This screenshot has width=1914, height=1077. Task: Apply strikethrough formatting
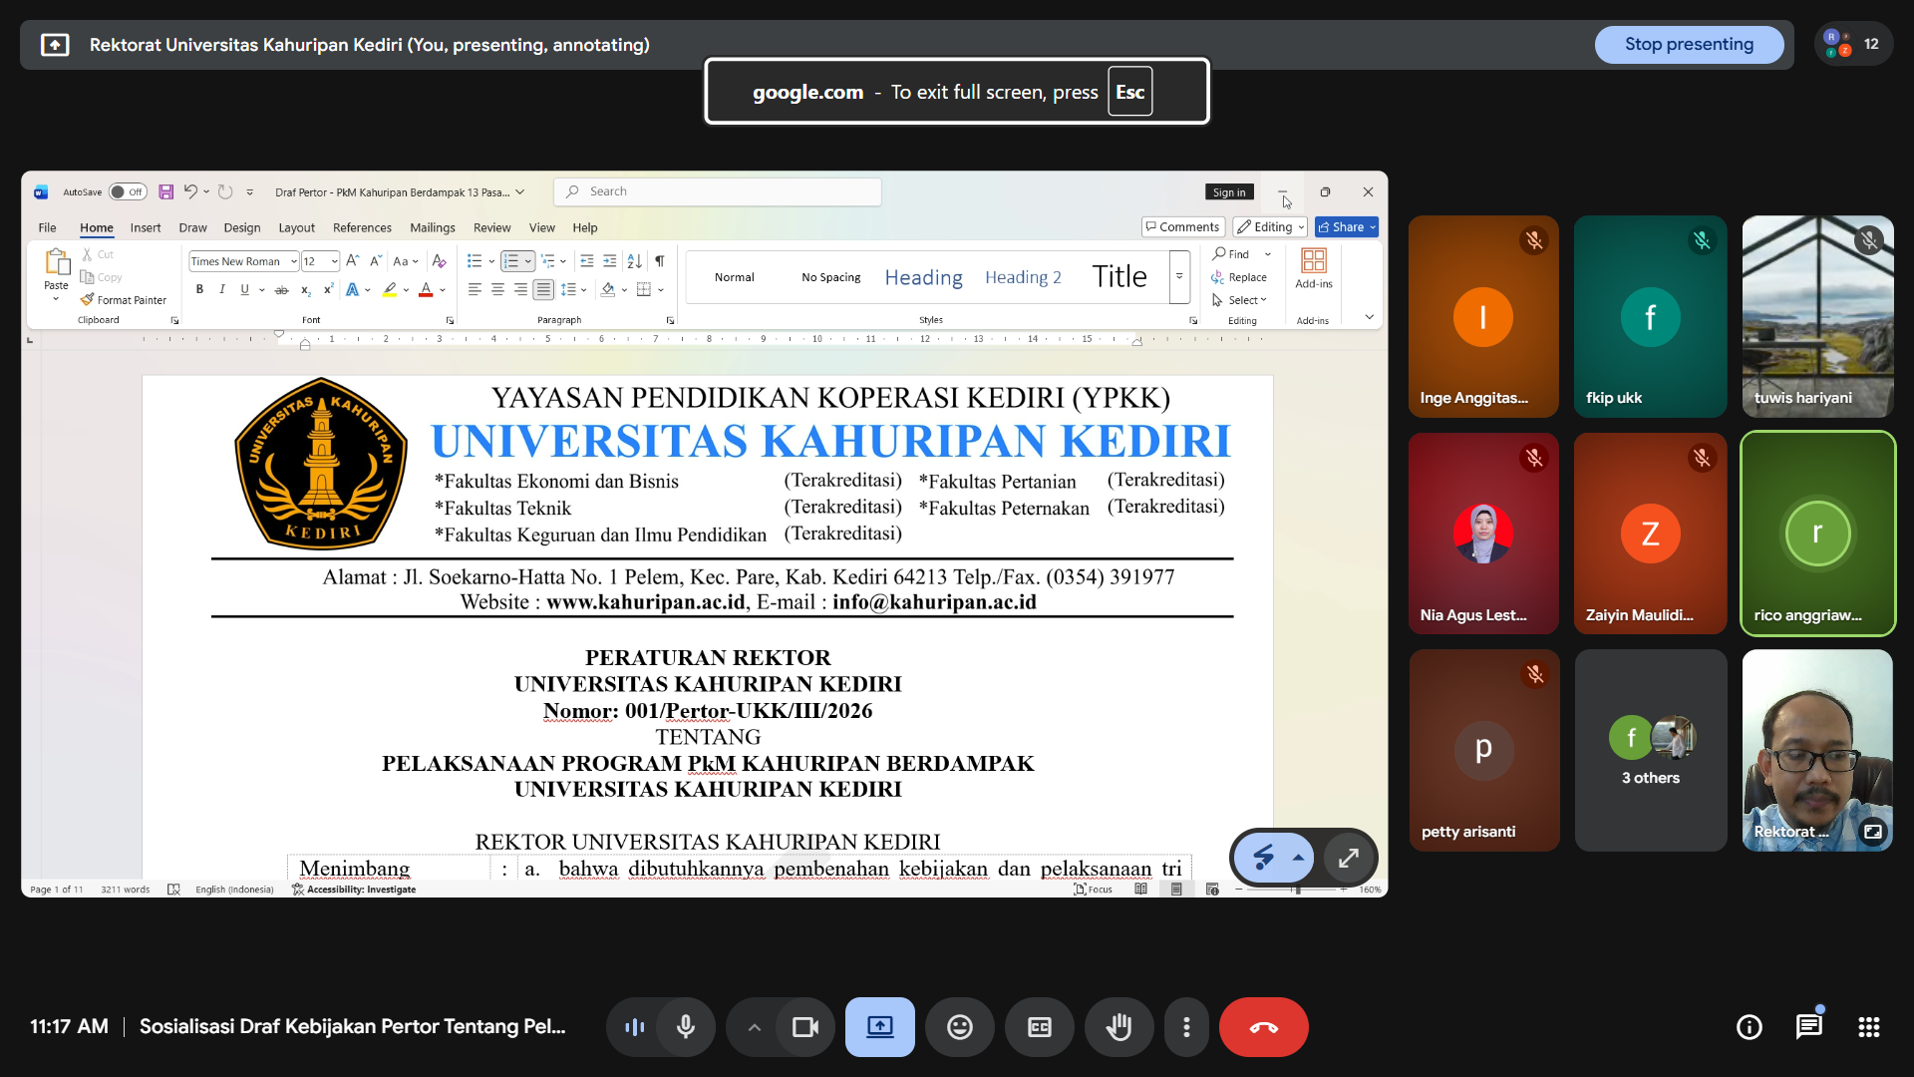(282, 290)
